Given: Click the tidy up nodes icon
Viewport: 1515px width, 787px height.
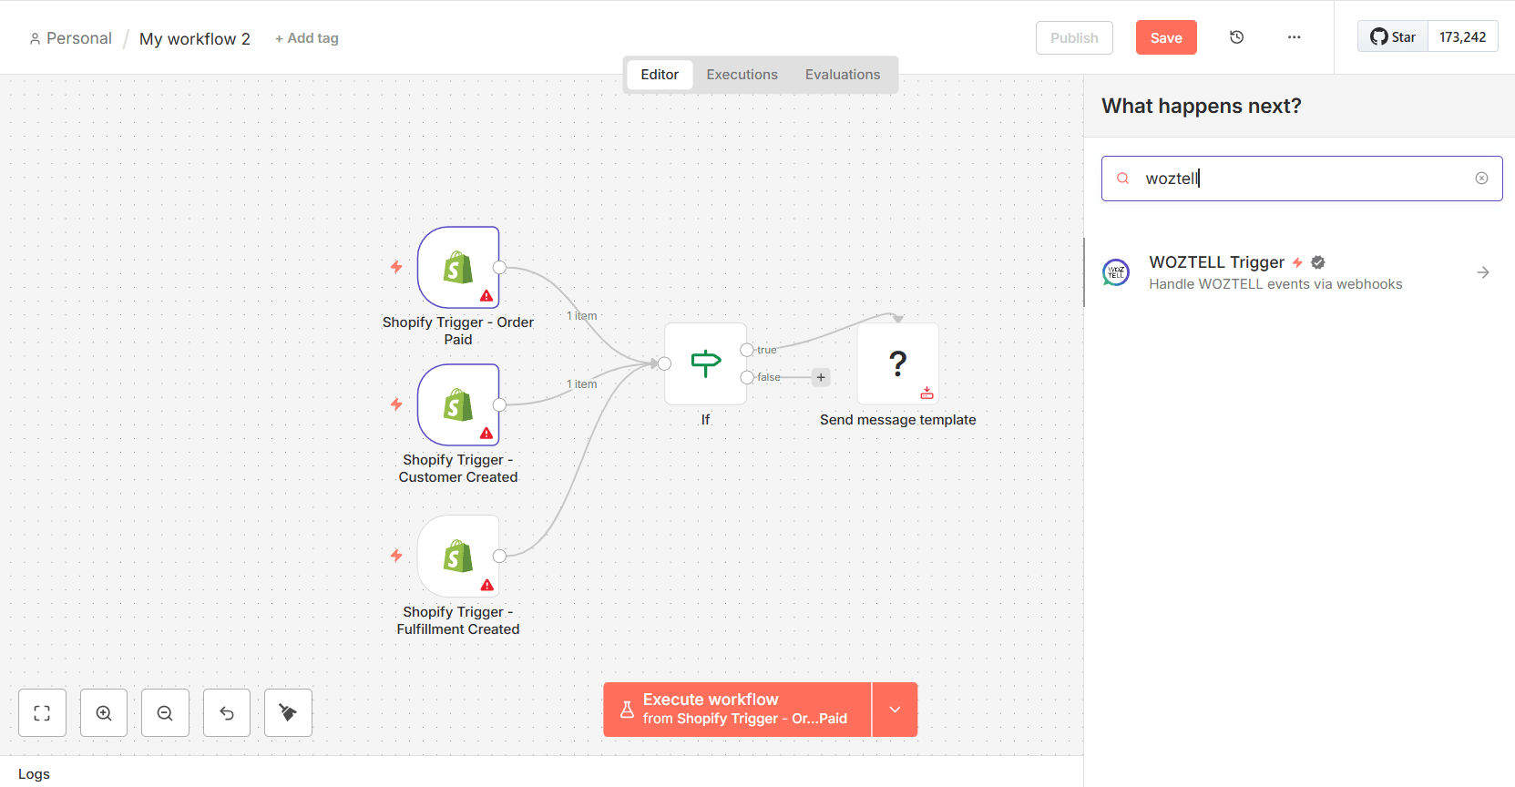Looking at the screenshot, I should point(288,713).
